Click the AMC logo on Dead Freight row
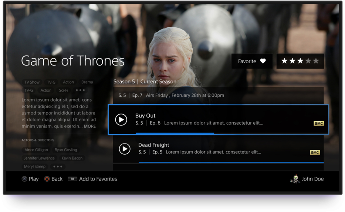The width and height of the screenshot is (345, 212). tap(315, 152)
